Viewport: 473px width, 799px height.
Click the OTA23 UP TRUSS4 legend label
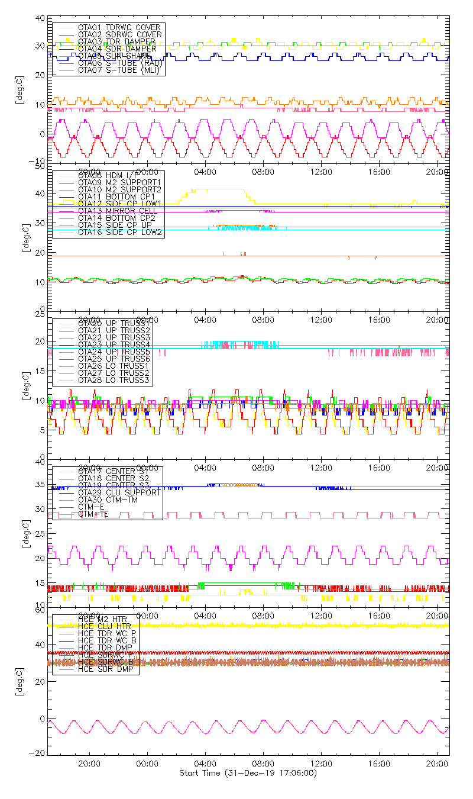(x=111, y=344)
